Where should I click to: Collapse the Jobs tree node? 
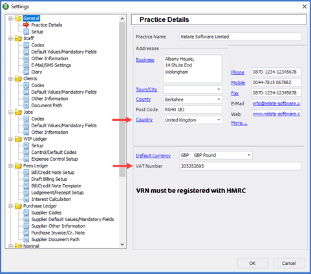10,112
